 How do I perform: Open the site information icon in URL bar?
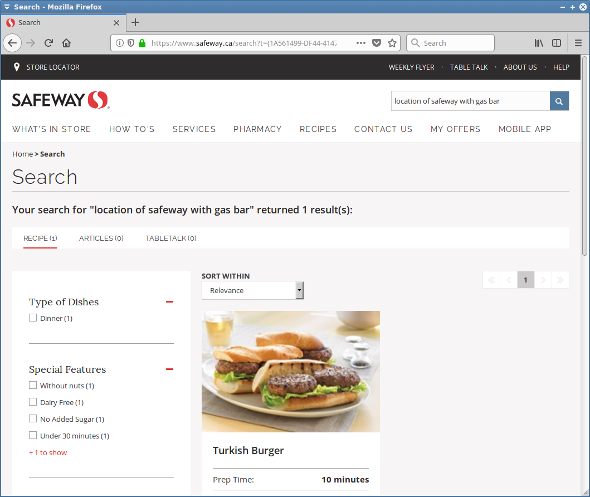click(x=120, y=43)
